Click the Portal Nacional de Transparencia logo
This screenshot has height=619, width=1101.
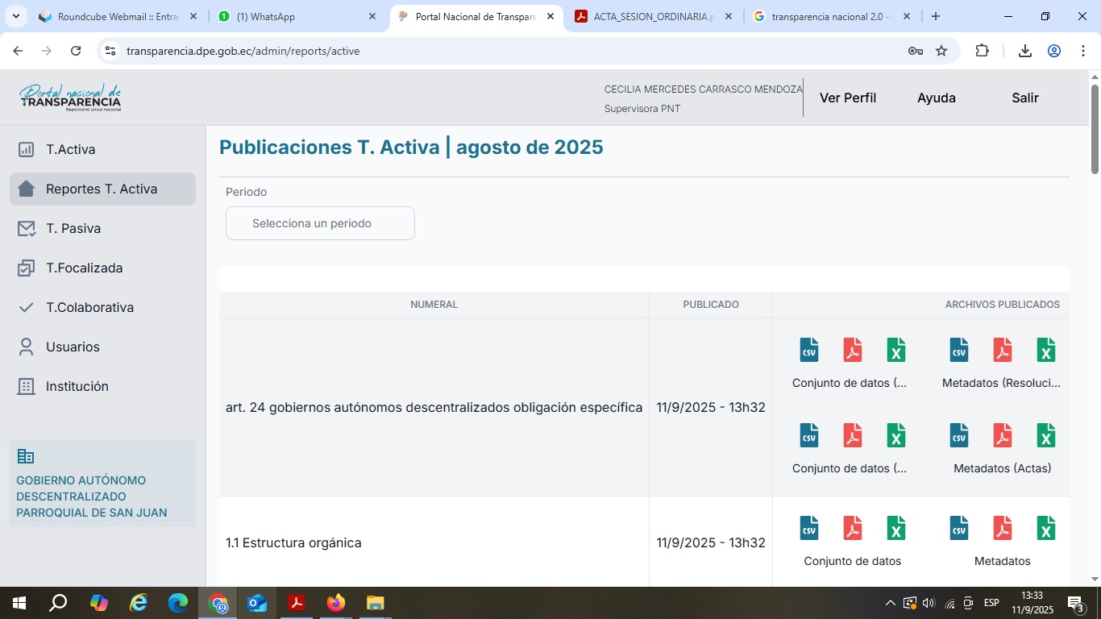click(71, 98)
